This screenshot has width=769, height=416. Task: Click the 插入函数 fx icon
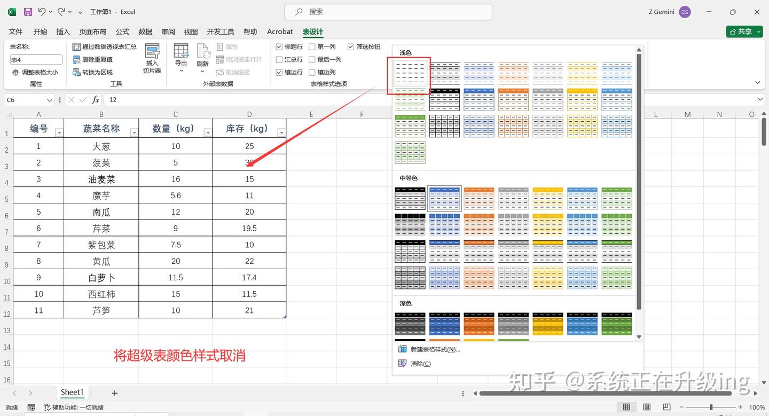95,99
